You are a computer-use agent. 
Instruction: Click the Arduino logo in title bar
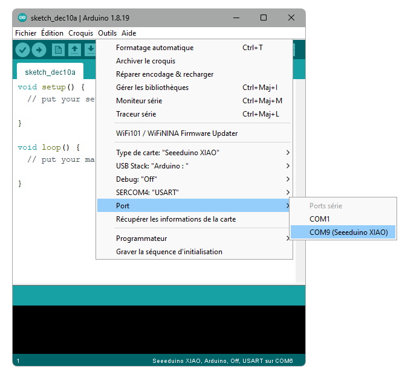(22, 18)
